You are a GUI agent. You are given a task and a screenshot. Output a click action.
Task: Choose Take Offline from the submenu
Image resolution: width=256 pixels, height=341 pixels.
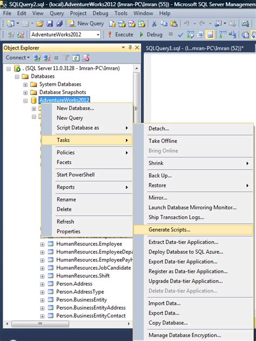[x=193, y=141]
